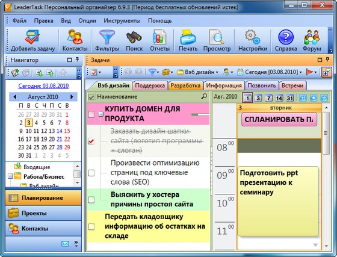337x257 pixels.
Task: Switch to the Поддержка tab
Action: (150, 85)
